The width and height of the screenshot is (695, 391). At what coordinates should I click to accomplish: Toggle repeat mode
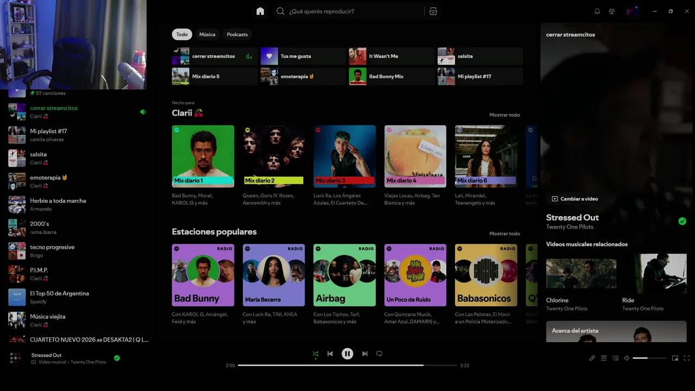(380, 354)
